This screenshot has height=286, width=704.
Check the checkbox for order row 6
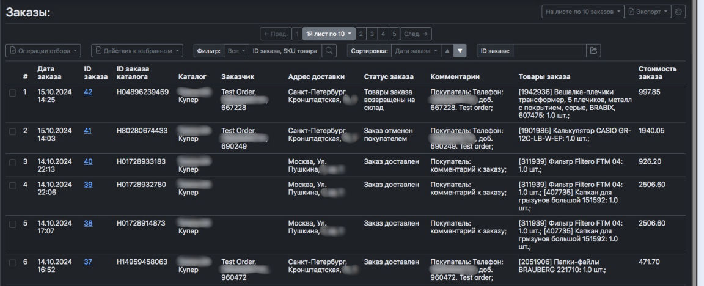[13, 262]
